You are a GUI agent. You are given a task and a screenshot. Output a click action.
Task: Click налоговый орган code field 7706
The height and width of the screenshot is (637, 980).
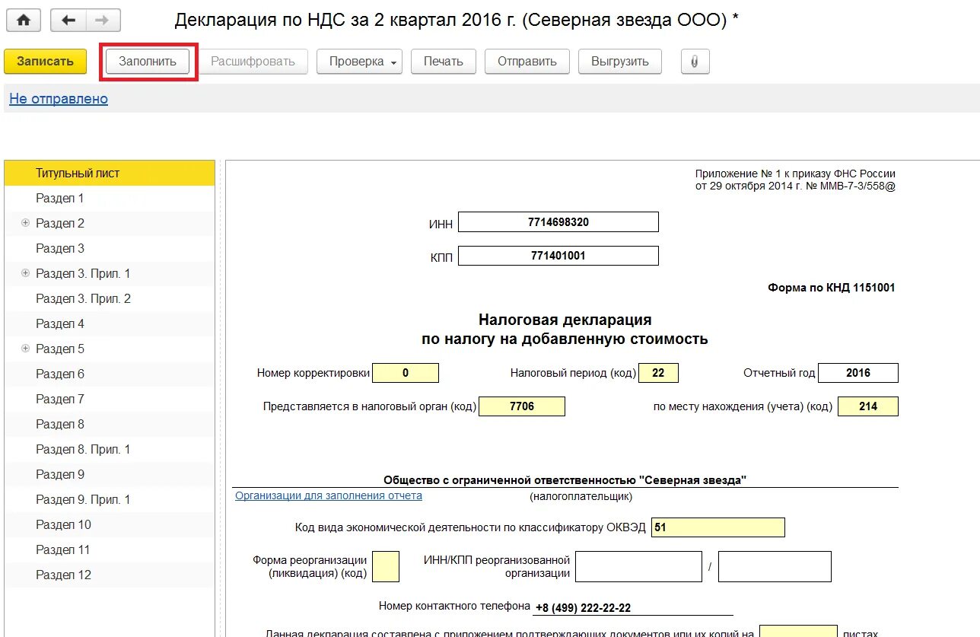(x=522, y=406)
